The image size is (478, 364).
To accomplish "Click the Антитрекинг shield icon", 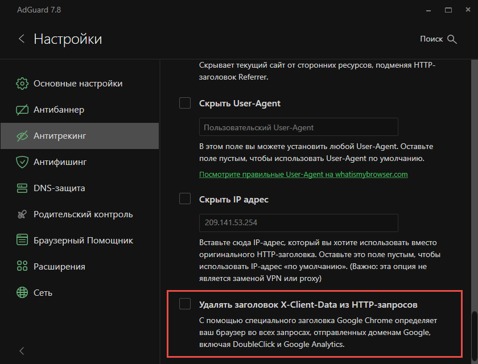I will click(22, 135).
